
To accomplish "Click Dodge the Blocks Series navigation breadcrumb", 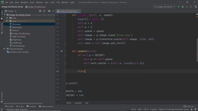I will (x=12, y=7).
